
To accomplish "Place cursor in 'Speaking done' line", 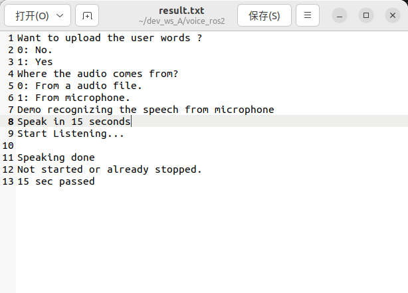I will 56,157.
